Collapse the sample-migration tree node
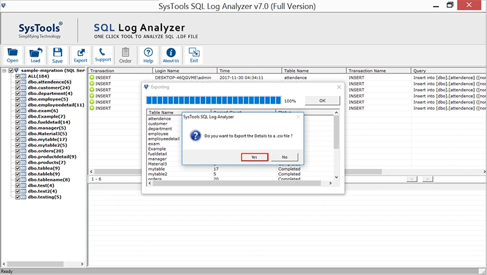 [x=4, y=71]
